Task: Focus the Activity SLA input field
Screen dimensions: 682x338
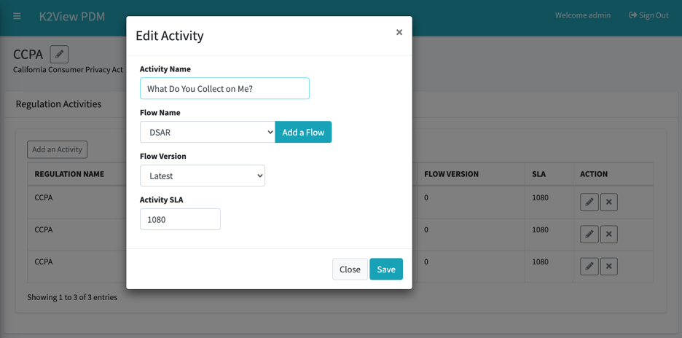Action: coord(180,219)
